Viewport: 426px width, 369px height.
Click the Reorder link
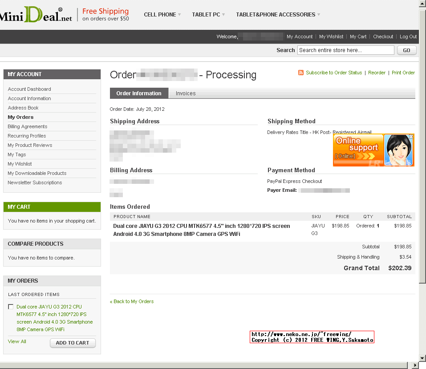point(377,73)
